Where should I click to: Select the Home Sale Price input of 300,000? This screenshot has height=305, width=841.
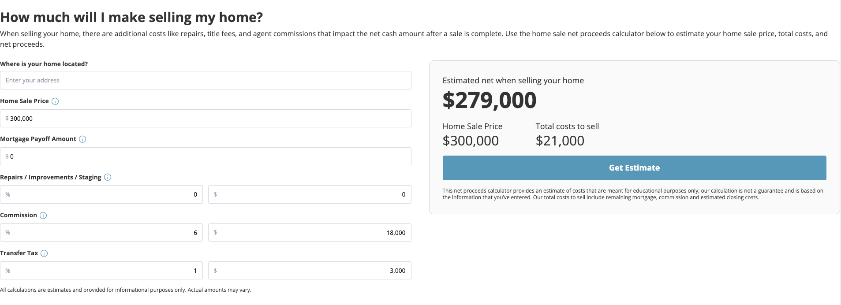tap(206, 119)
